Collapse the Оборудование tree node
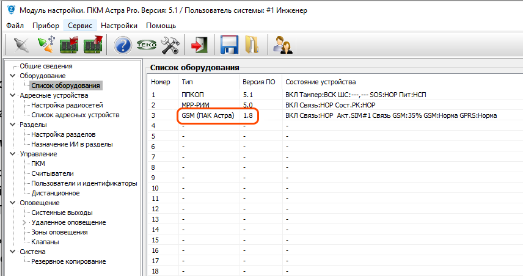Image resolution: width=523 pixels, height=276 pixels. point(13,76)
